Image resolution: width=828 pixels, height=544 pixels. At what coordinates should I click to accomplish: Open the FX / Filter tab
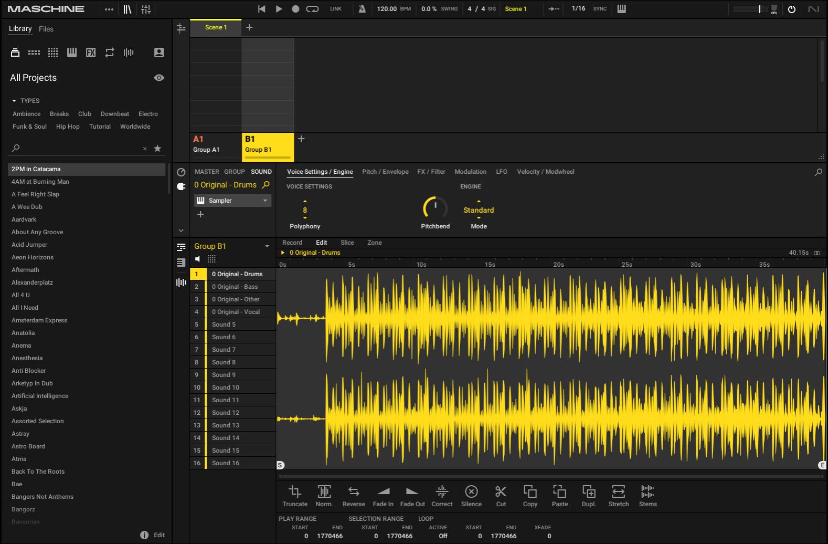431,172
